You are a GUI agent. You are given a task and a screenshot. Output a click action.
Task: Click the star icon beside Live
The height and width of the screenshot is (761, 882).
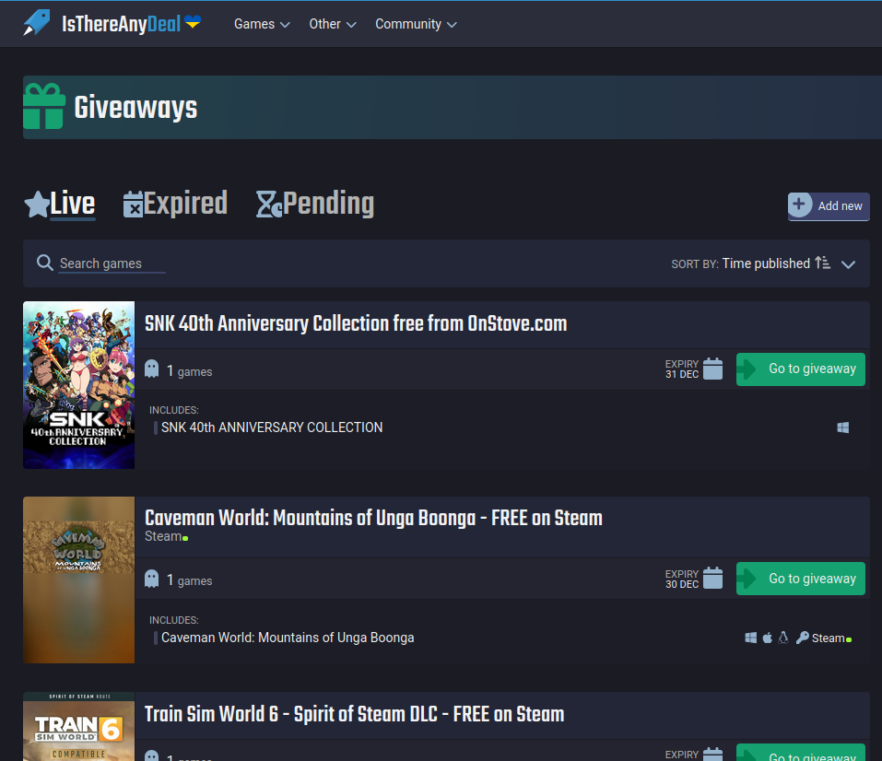[37, 205]
